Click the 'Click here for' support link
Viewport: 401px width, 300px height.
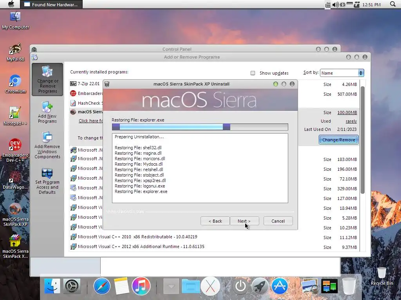pyautogui.click(x=91, y=121)
